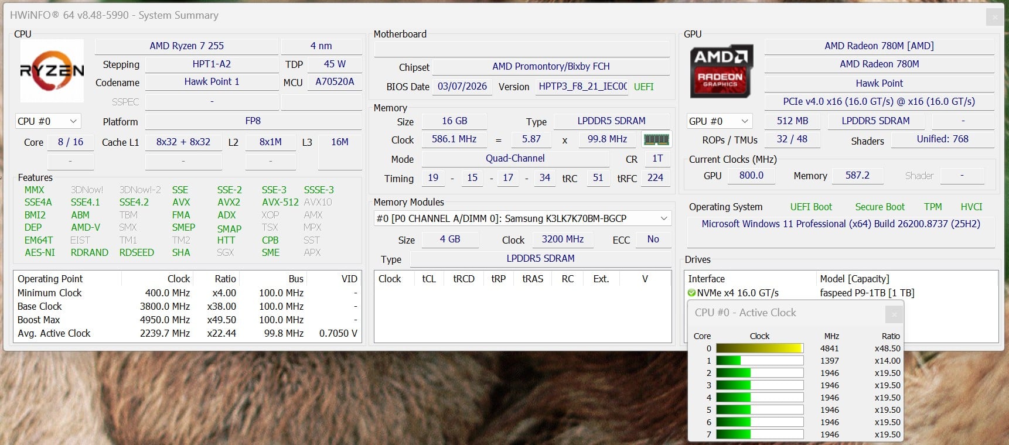The image size is (1009, 445).
Task: Click the Ryzen CPU logo
Action: 52,71
